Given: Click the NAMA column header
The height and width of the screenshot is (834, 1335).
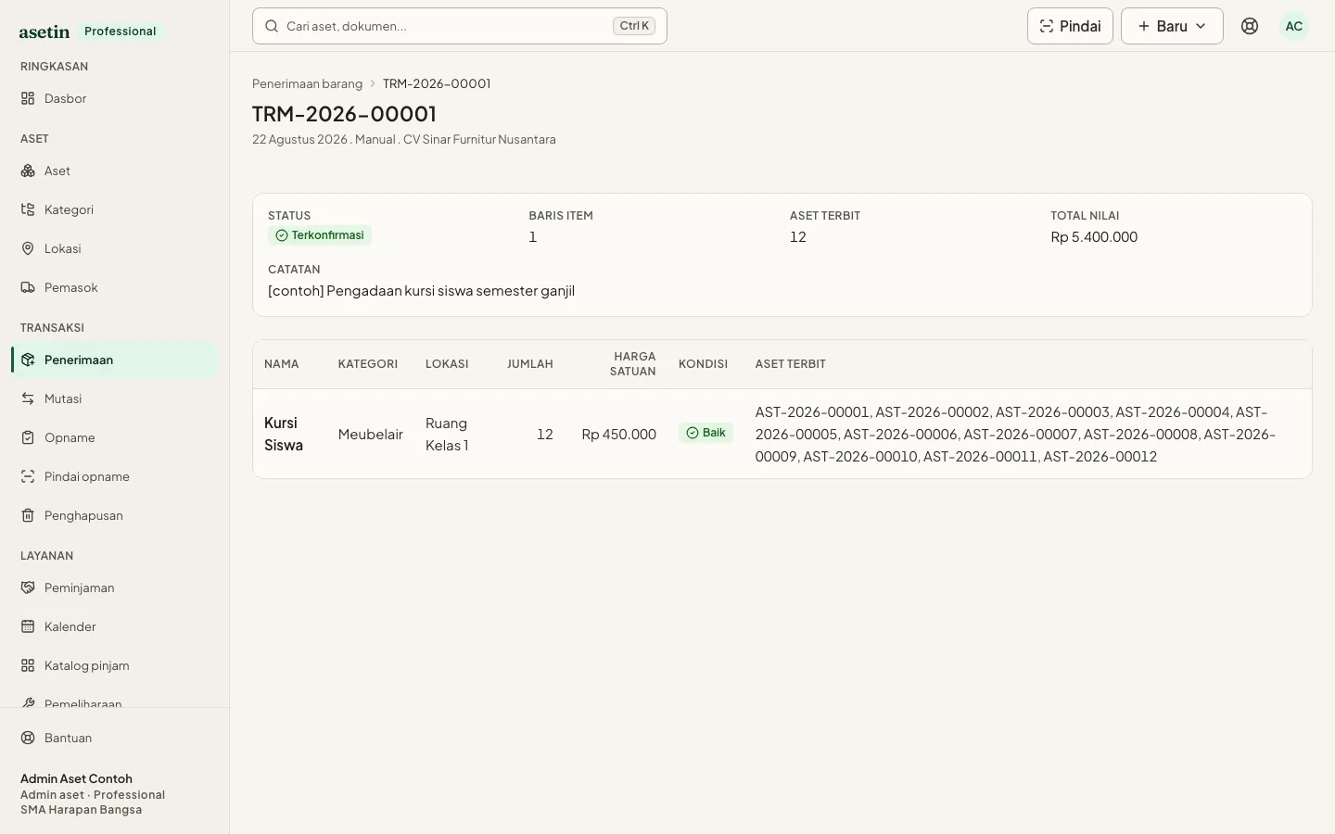Looking at the screenshot, I should 282,364.
